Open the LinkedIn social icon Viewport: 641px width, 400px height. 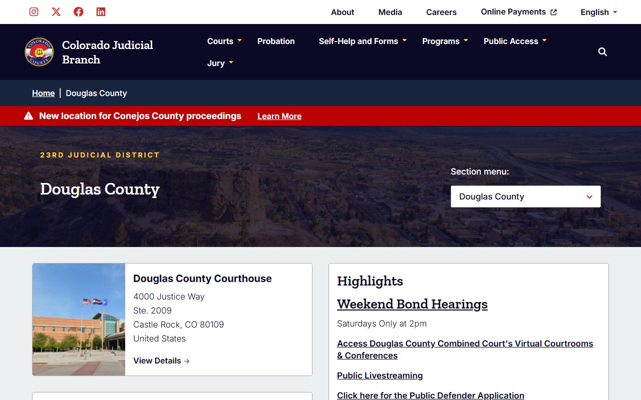101,12
